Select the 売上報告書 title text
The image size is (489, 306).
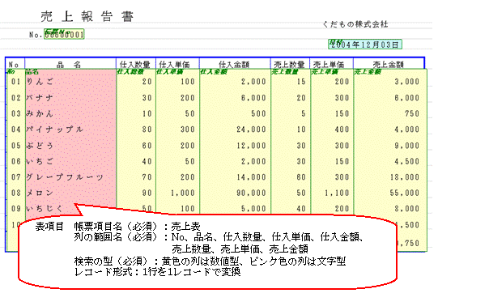[x=87, y=16]
